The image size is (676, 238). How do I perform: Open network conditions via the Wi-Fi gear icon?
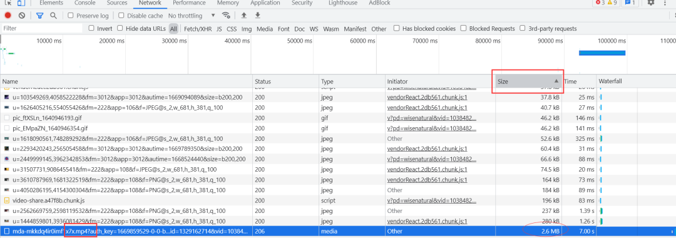226,16
